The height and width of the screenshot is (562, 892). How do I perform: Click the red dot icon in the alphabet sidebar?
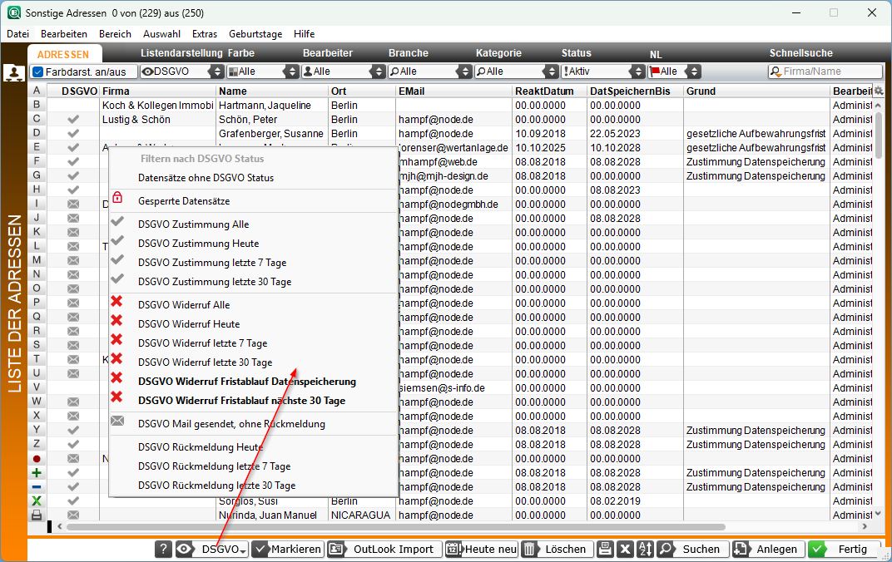pyautogui.click(x=37, y=458)
